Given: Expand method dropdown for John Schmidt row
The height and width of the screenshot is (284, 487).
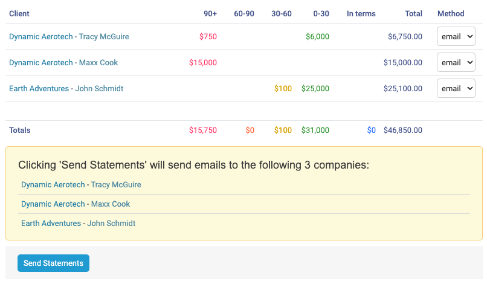Looking at the screenshot, I should [x=456, y=89].
